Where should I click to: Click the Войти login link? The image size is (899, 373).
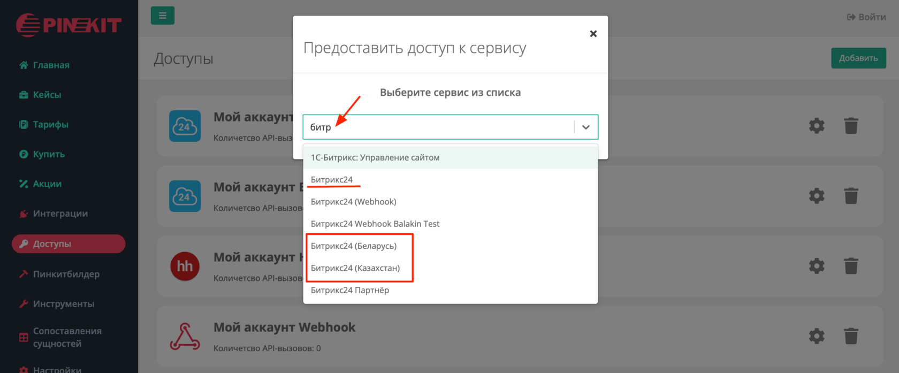pos(866,17)
